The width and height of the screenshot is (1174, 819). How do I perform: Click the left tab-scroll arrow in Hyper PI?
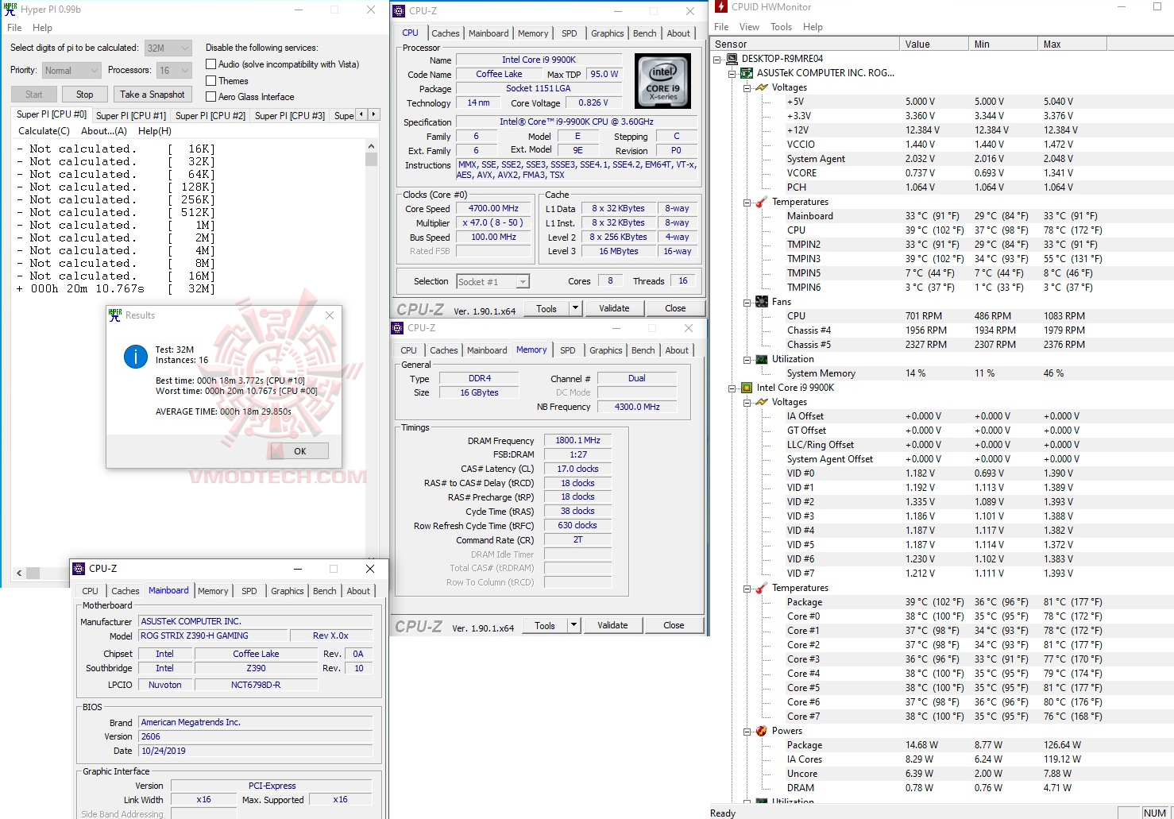[361, 114]
